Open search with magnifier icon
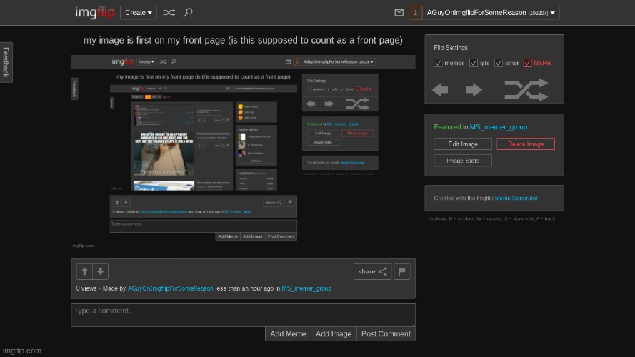This screenshot has width=635, height=357. [188, 13]
